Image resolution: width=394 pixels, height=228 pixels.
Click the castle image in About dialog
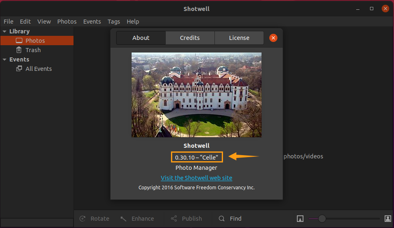click(x=197, y=95)
